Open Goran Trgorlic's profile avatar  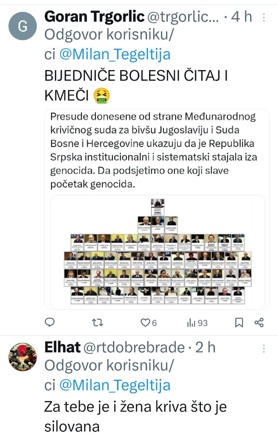click(22, 26)
